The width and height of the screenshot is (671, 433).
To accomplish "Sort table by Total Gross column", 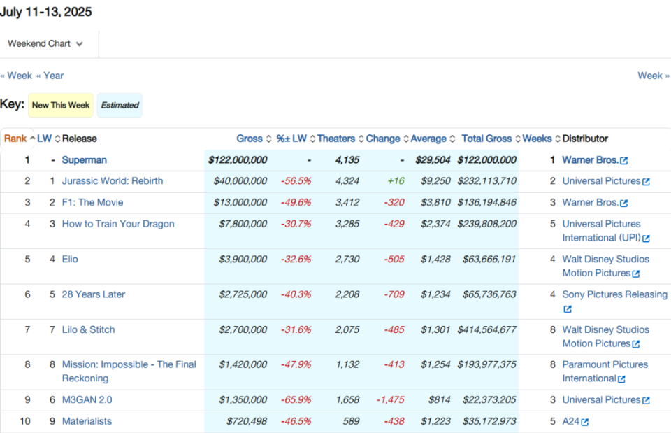I will (491, 139).
